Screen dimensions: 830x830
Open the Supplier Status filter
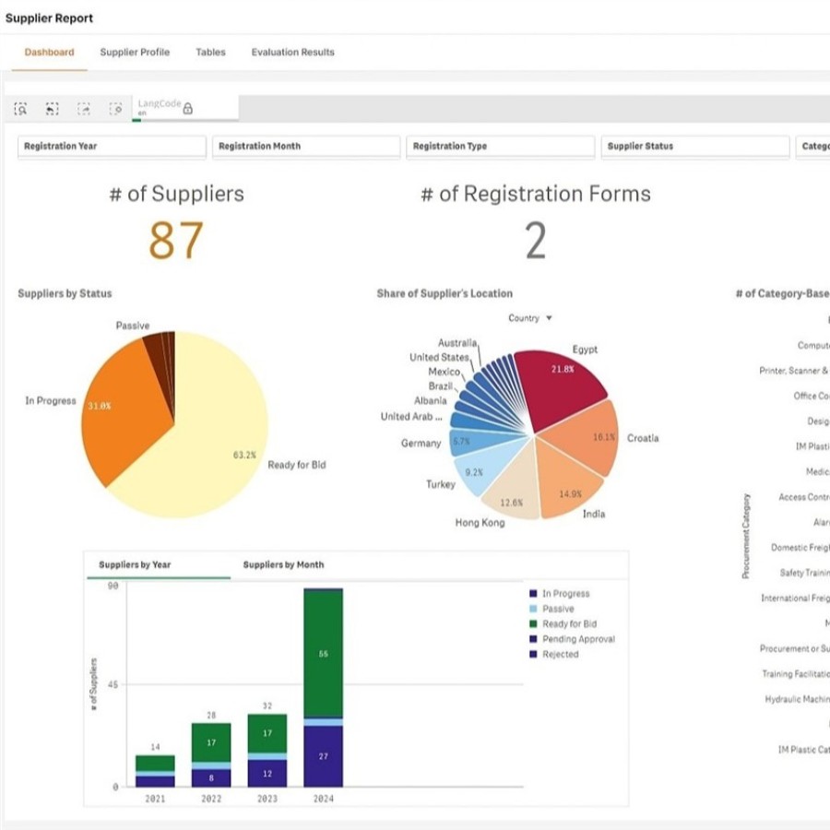[x=694, y=146]
